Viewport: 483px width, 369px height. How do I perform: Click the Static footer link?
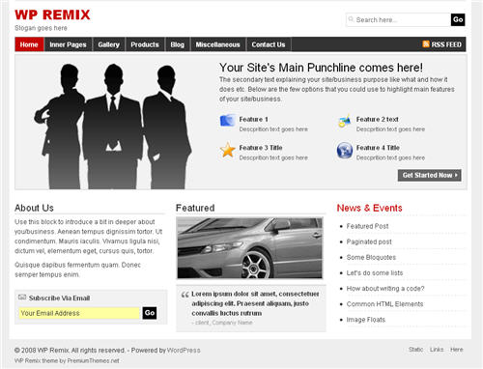coord(415,350)
